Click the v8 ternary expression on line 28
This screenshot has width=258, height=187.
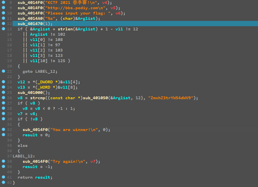pyautogui.click(x=49, y=108)
